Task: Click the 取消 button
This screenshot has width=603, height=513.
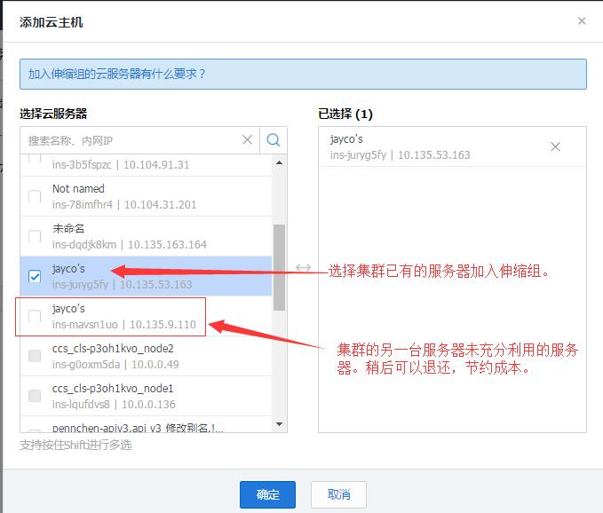Action: (x=339, y=494)
